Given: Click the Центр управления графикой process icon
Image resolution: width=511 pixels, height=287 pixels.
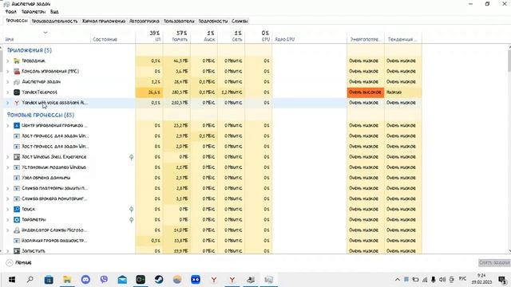Looking at the screenshot, I should [17, 125].
